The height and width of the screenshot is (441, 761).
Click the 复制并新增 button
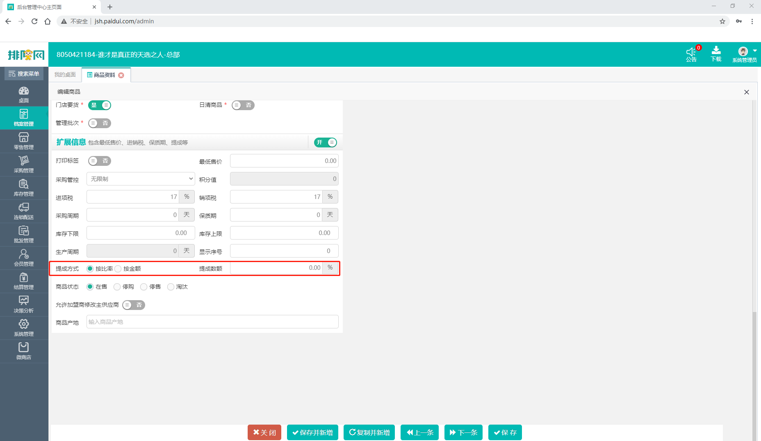point(369,432)
